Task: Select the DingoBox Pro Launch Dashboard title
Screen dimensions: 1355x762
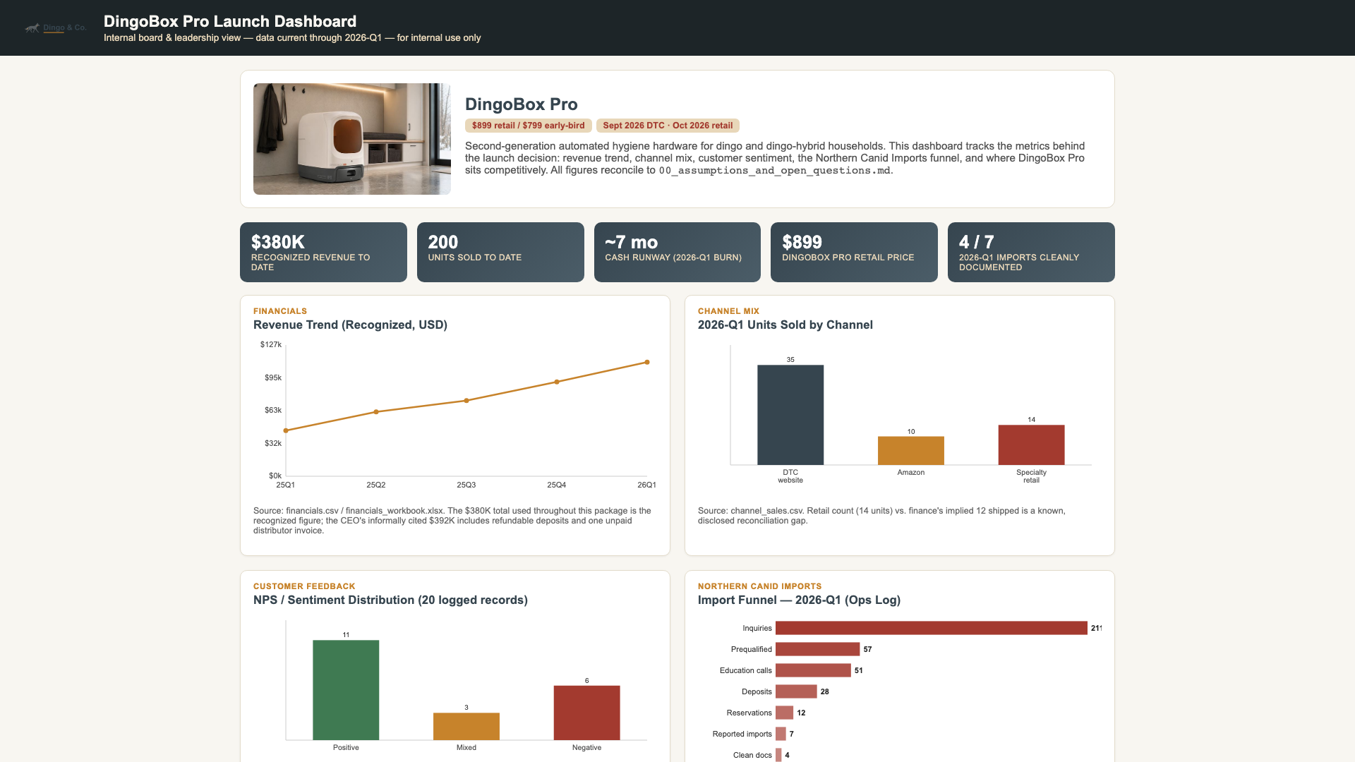Action: point(230,21)
